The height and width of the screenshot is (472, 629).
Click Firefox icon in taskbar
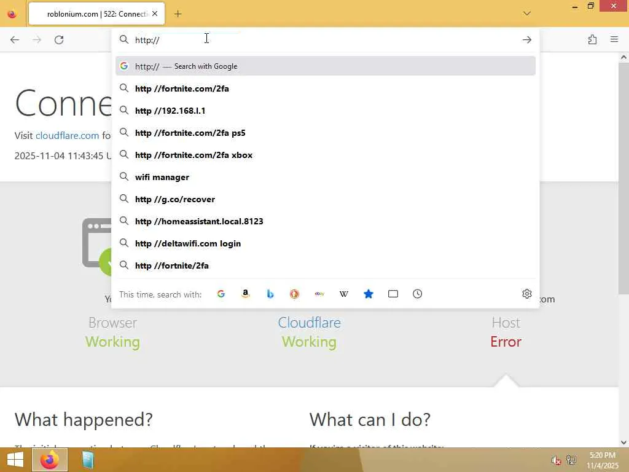(x=50, y=460)
